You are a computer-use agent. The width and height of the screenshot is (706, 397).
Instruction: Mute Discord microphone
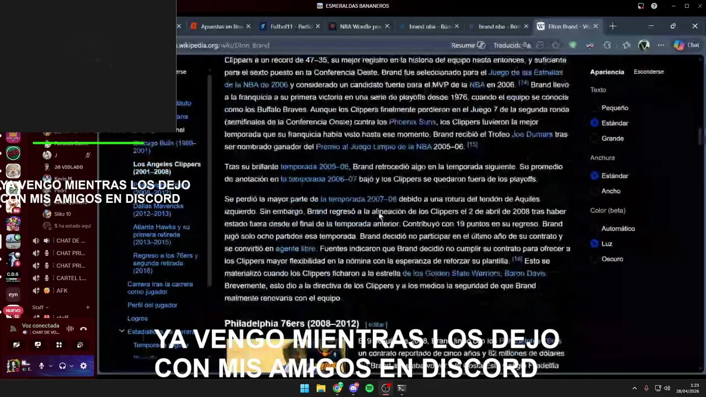click(41, 366)
